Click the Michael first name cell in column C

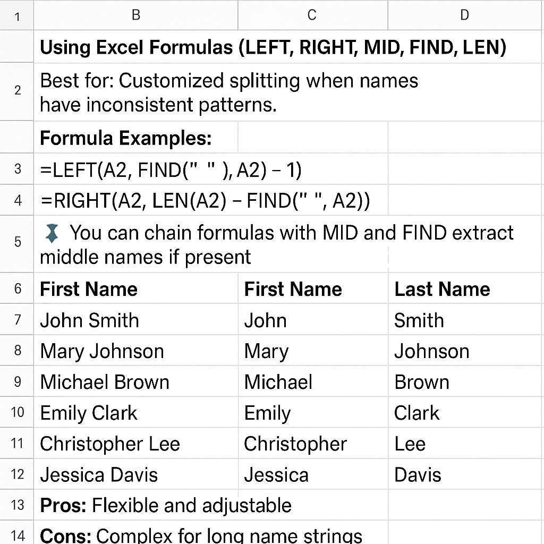(x=313, y=381)
